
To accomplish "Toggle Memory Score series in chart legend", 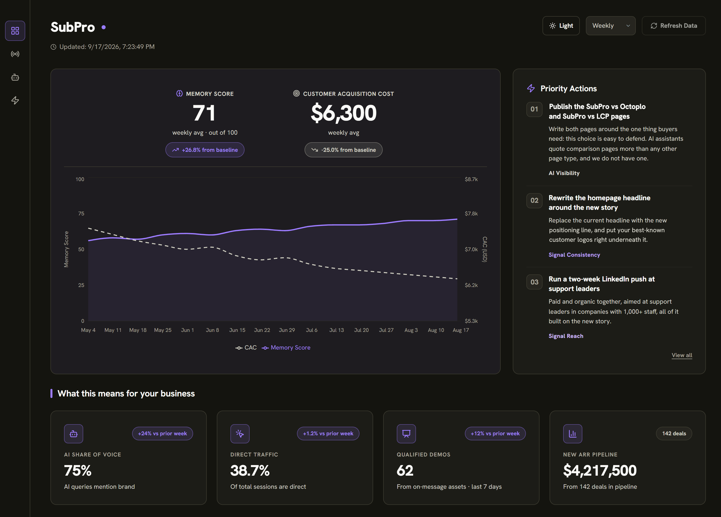I will (286, 348).
